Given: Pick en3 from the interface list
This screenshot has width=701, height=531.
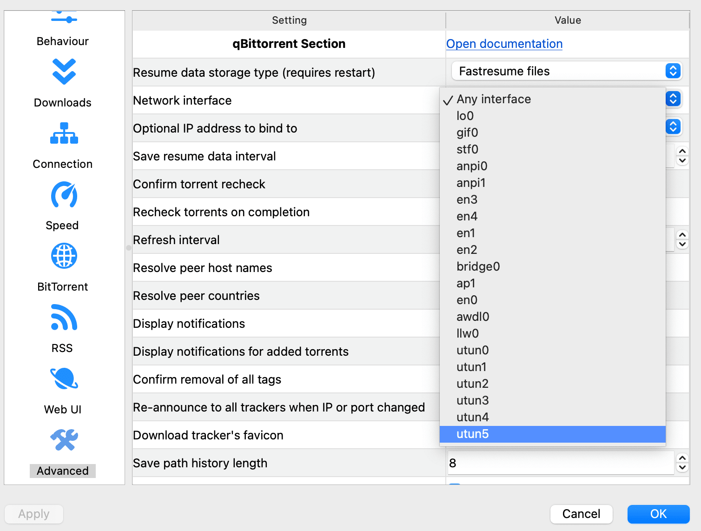Looking at the screenshot, I should click(x=553, y=199).
